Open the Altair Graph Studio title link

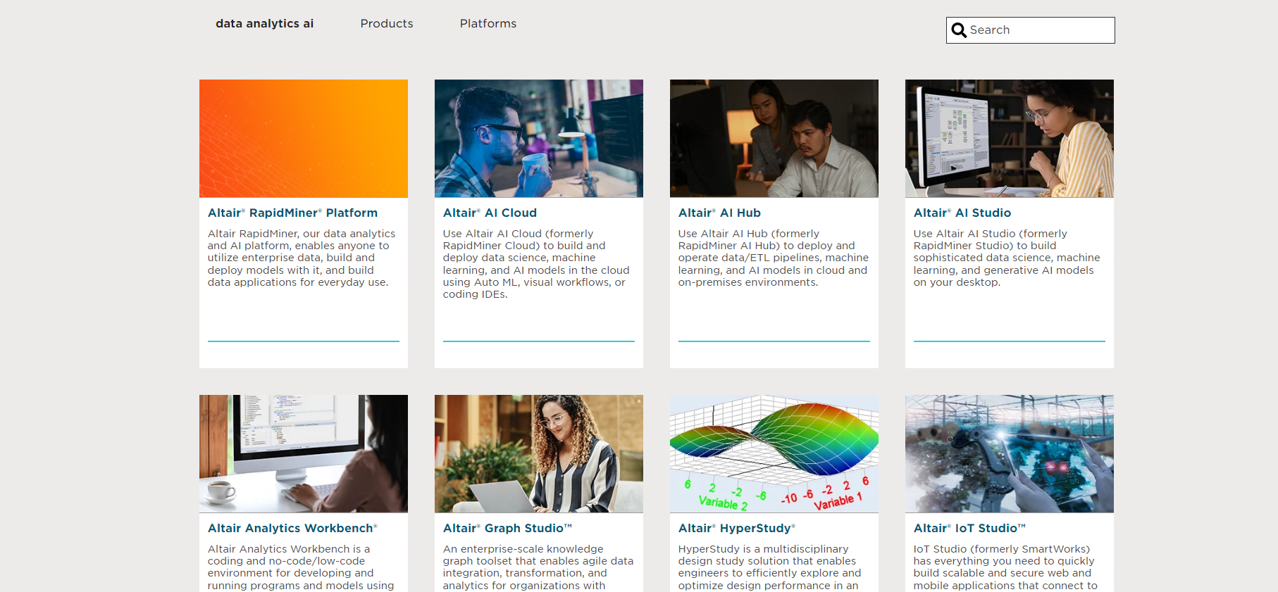click(x=507, y=528)
